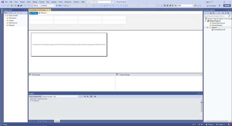
Task: Close the SampleReport.rdl document tab
Action: click(x=50, y=10)
